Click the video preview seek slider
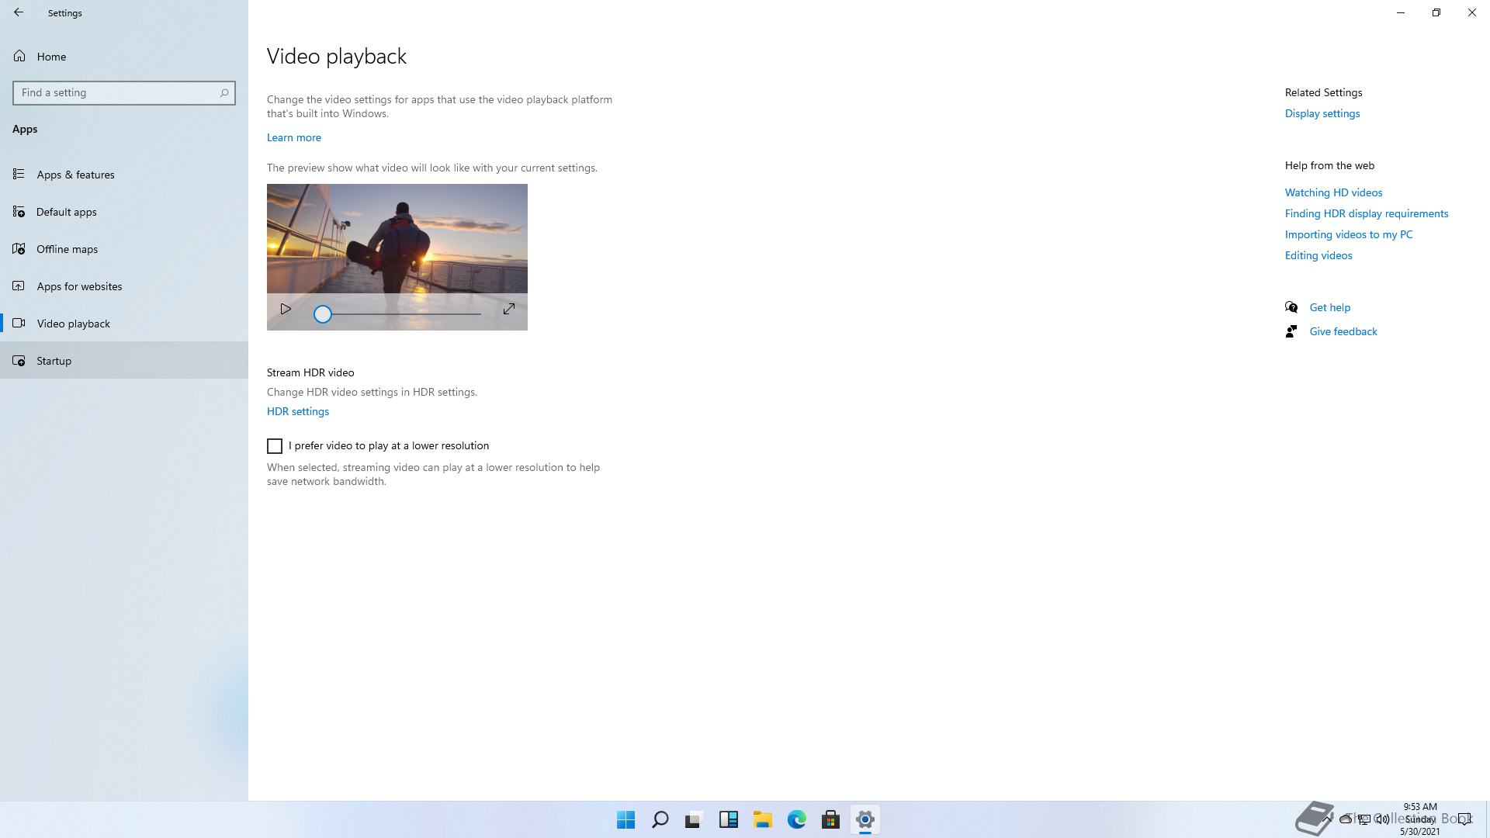This screenshot has width=1490, height=838. click(x=397, y=314)
